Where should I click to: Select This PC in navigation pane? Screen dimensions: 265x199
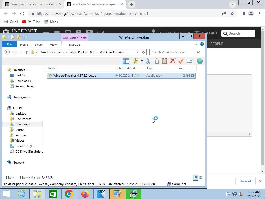pyautogui.click(x=18, y=108)
